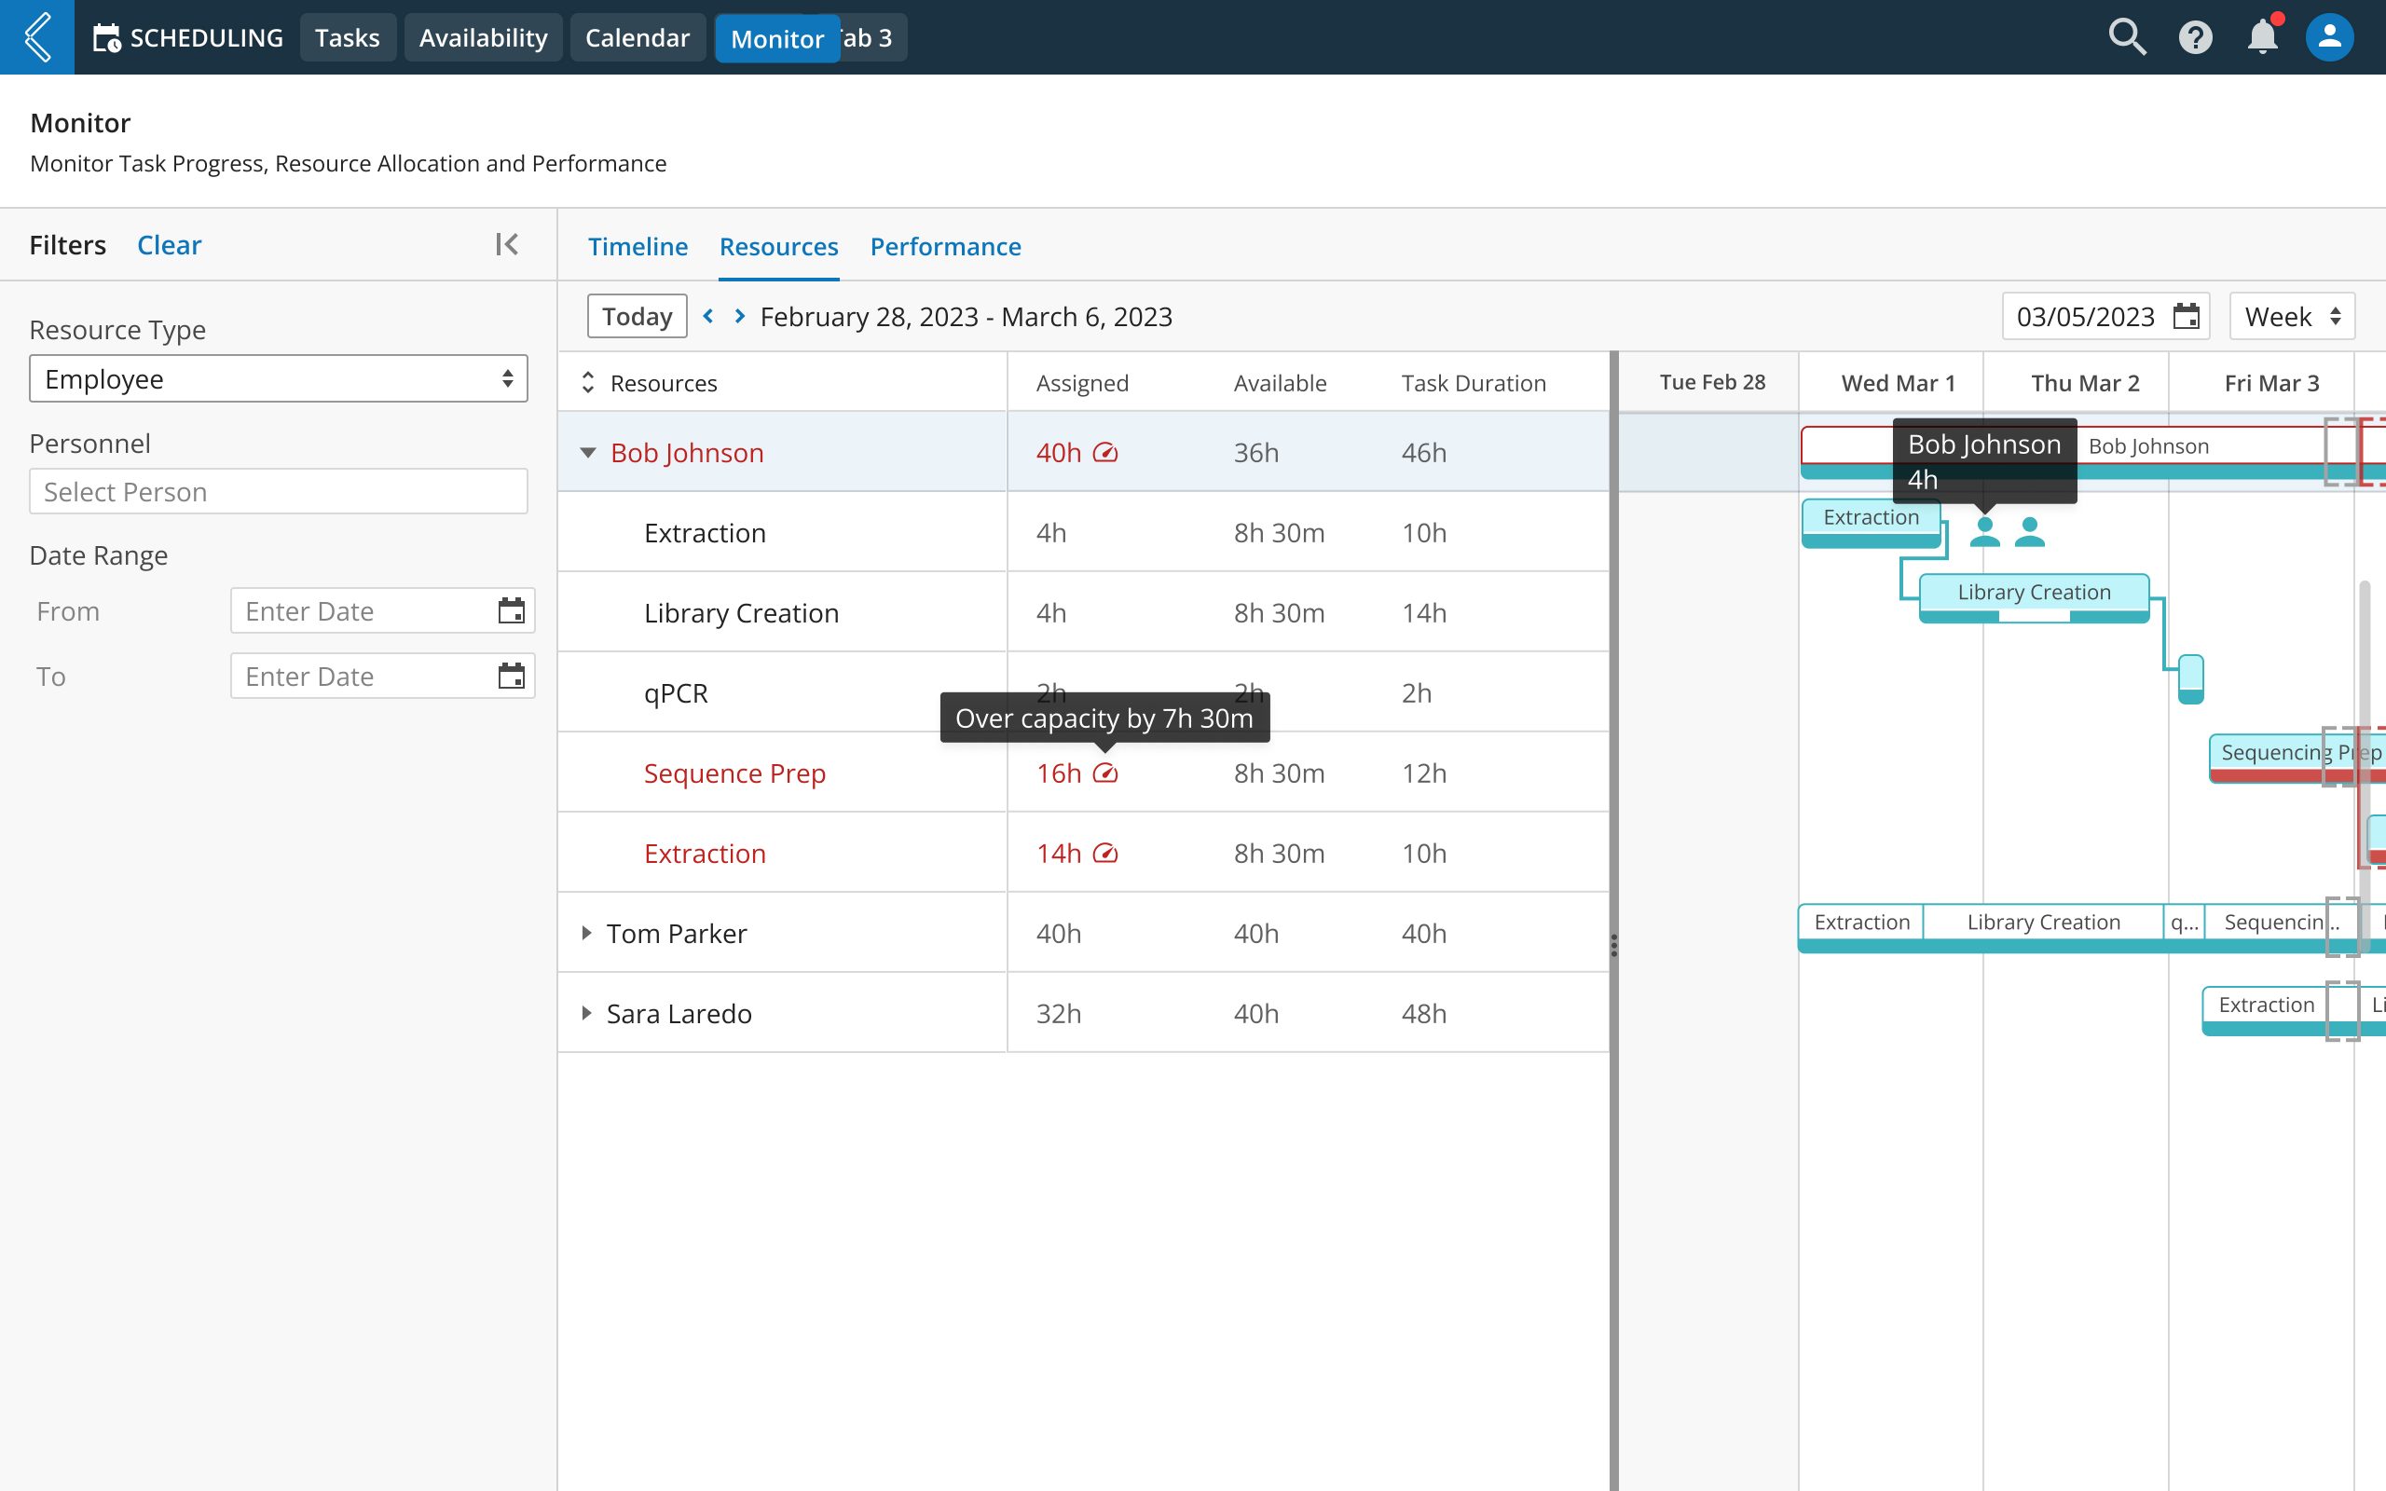Expand the Tom Parker row
The height and width of the screenshot is (1491, 2386).
point(586,933)
